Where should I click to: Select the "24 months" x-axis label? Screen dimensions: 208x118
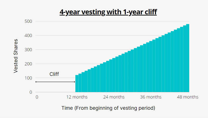coord(114,97)
